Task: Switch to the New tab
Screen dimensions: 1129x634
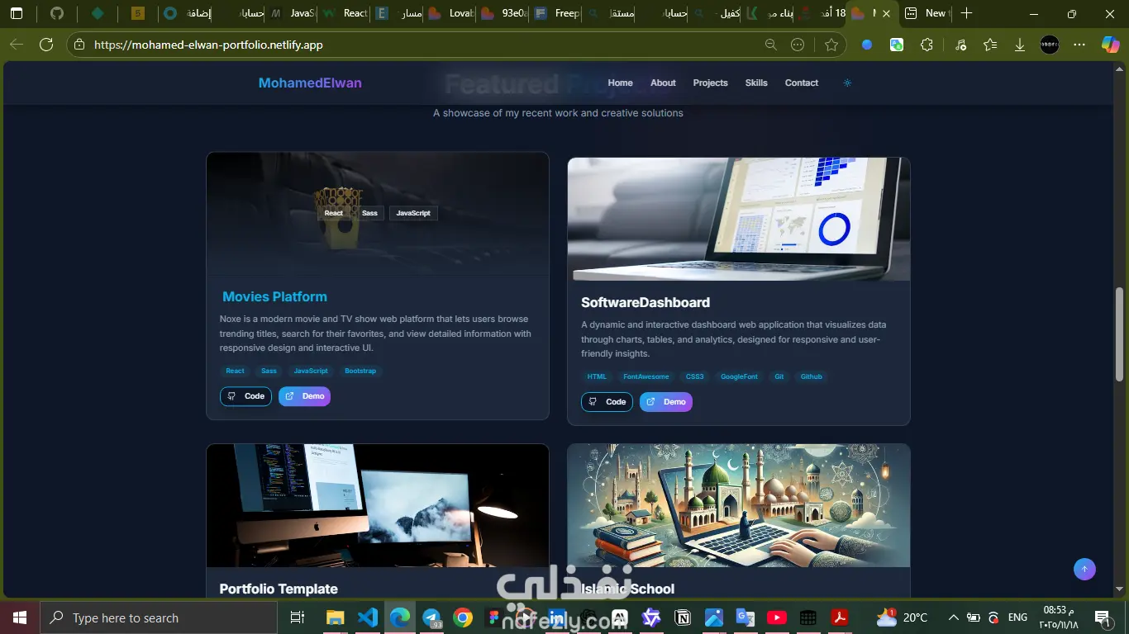Action: [x=926, y=13]
